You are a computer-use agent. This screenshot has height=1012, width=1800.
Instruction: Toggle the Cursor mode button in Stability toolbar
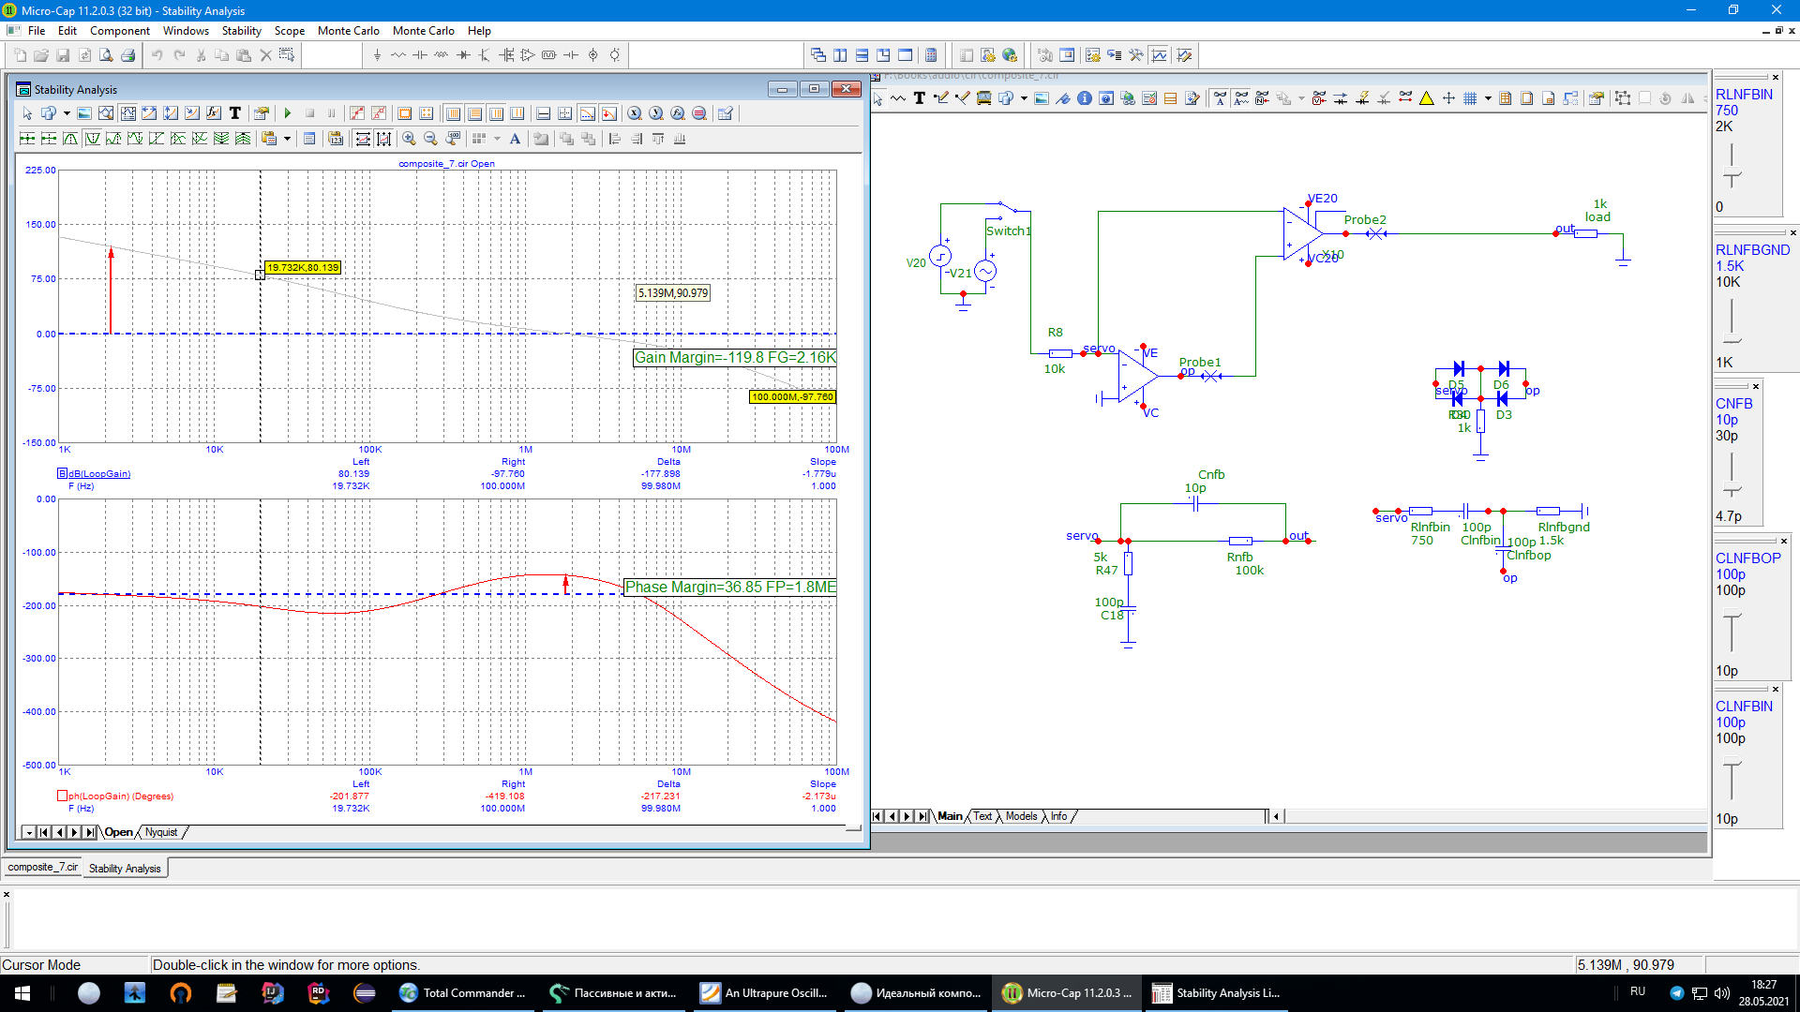(x=128, y=113)
